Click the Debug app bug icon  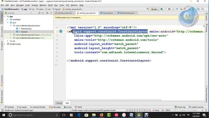pyautogui.click(x=169, y=9)
